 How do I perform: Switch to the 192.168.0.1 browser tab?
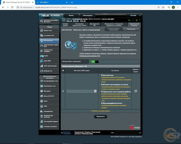pos(52,2)
